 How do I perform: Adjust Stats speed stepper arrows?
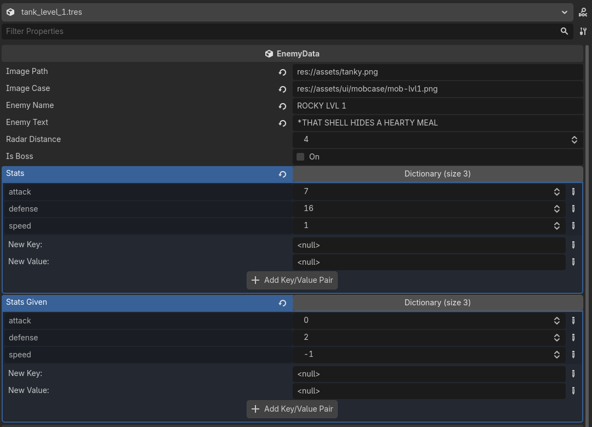pos(557,226)
